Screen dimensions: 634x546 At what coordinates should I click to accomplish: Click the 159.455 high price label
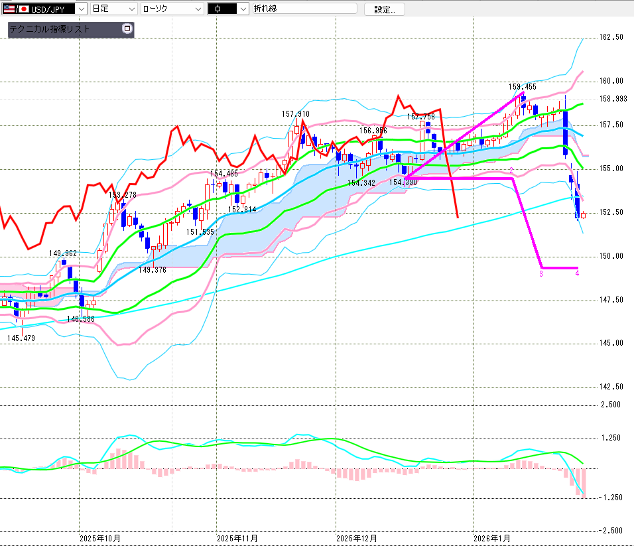[523, 86]
